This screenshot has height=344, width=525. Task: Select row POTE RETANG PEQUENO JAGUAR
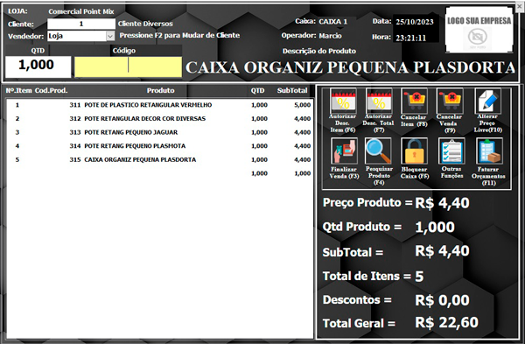tap(160, 133)
